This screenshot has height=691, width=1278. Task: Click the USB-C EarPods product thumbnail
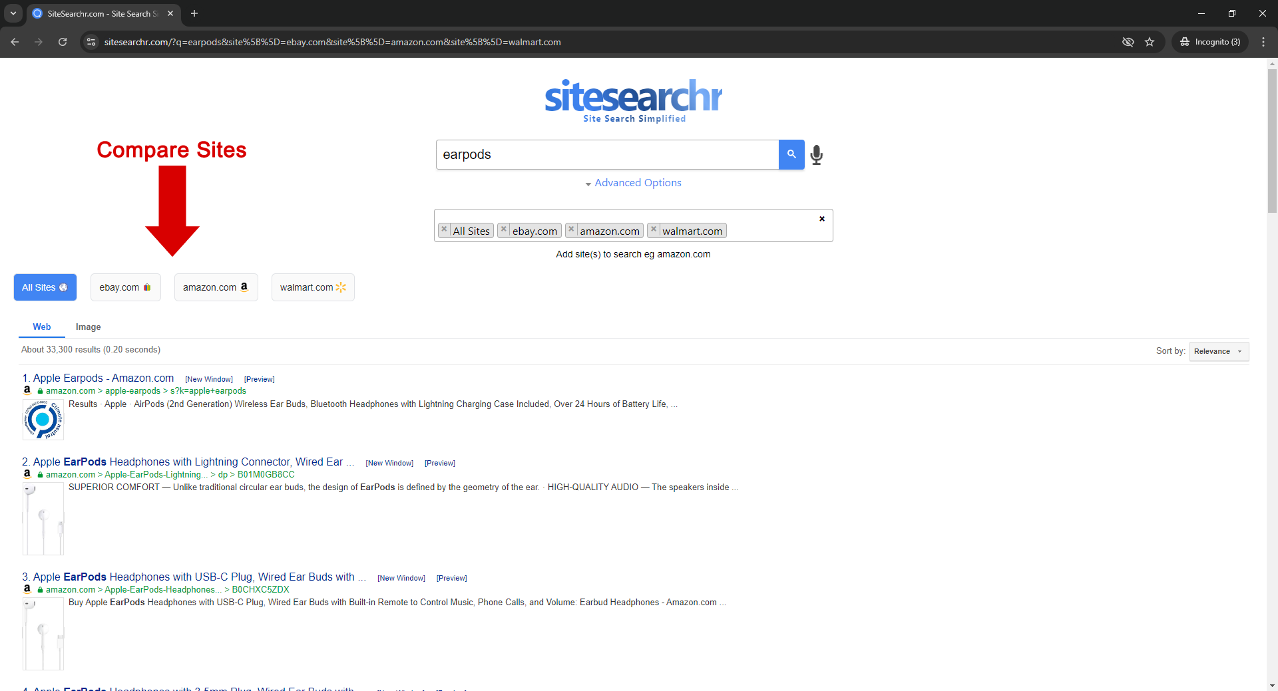coord(43,634)
